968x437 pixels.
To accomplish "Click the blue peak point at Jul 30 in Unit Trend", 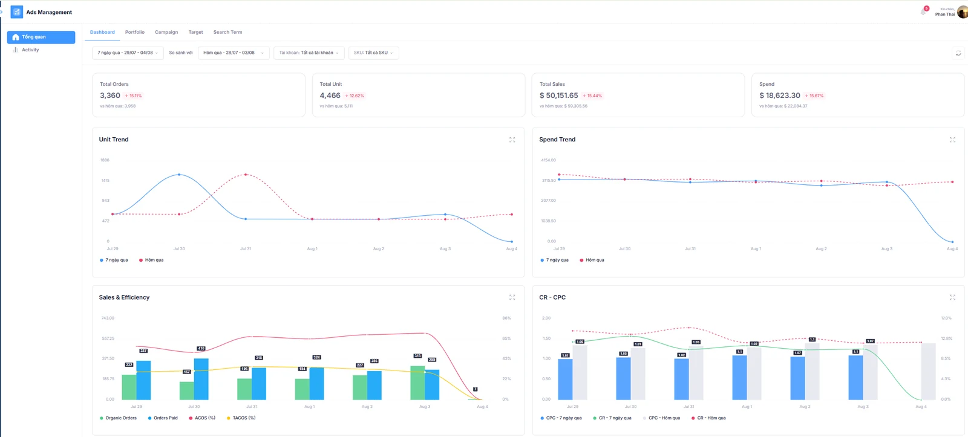I will [179, 175].
